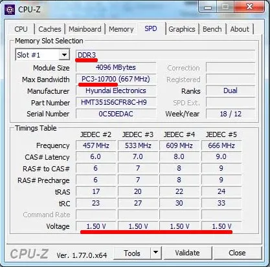Image resolution: width=270 pixels, height=267 pixels.
Task: Click the part number HMT351S6CFR8C-H9
Action: pos(116,102)
